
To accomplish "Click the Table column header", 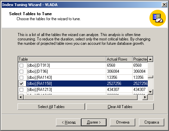I will (x=62, y=59).
